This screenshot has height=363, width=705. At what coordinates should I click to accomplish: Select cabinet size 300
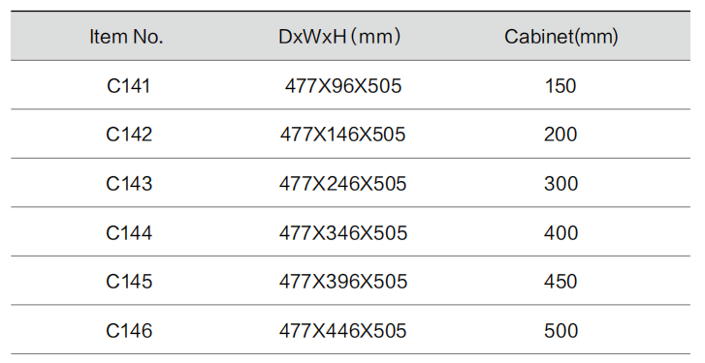click(561, 184)
